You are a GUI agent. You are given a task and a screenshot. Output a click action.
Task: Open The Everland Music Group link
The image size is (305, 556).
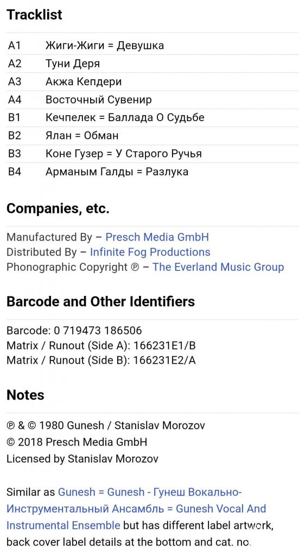(x=218, y=267)
